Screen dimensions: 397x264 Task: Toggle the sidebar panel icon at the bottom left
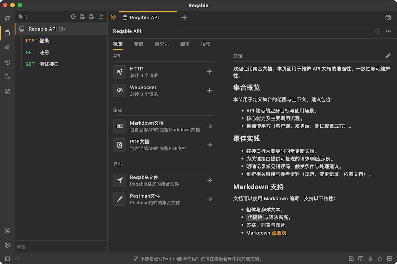point(8,259)
